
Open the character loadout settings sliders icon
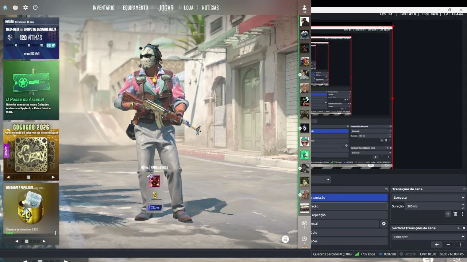tap(285, 239)
